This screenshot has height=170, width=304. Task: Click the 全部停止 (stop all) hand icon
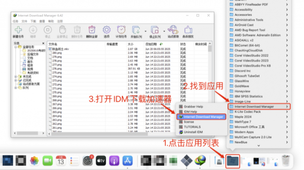coord(63,30)
